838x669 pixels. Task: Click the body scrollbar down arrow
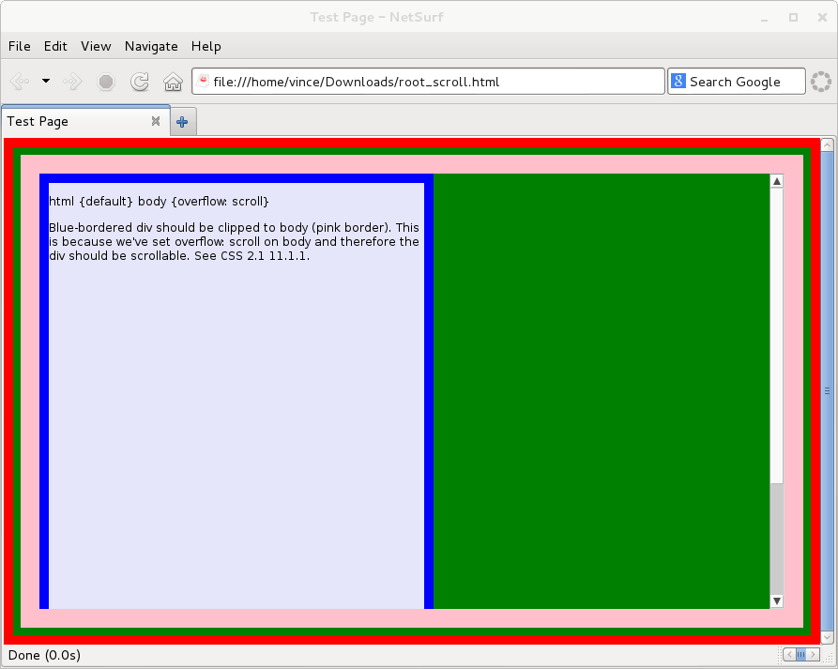point(776,601)
